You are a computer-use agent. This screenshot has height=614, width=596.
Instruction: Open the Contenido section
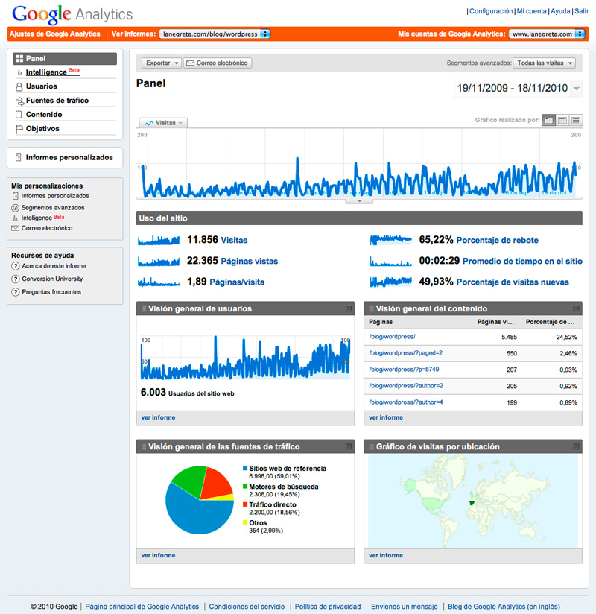44,114
